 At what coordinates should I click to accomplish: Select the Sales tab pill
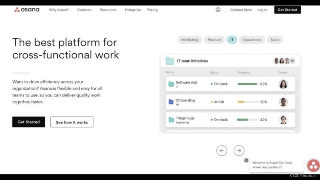pyautogui.click(x=275, y=40)
